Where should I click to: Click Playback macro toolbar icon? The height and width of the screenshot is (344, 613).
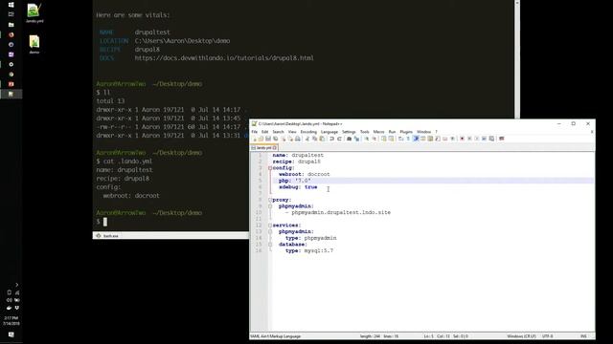[477, 139]
